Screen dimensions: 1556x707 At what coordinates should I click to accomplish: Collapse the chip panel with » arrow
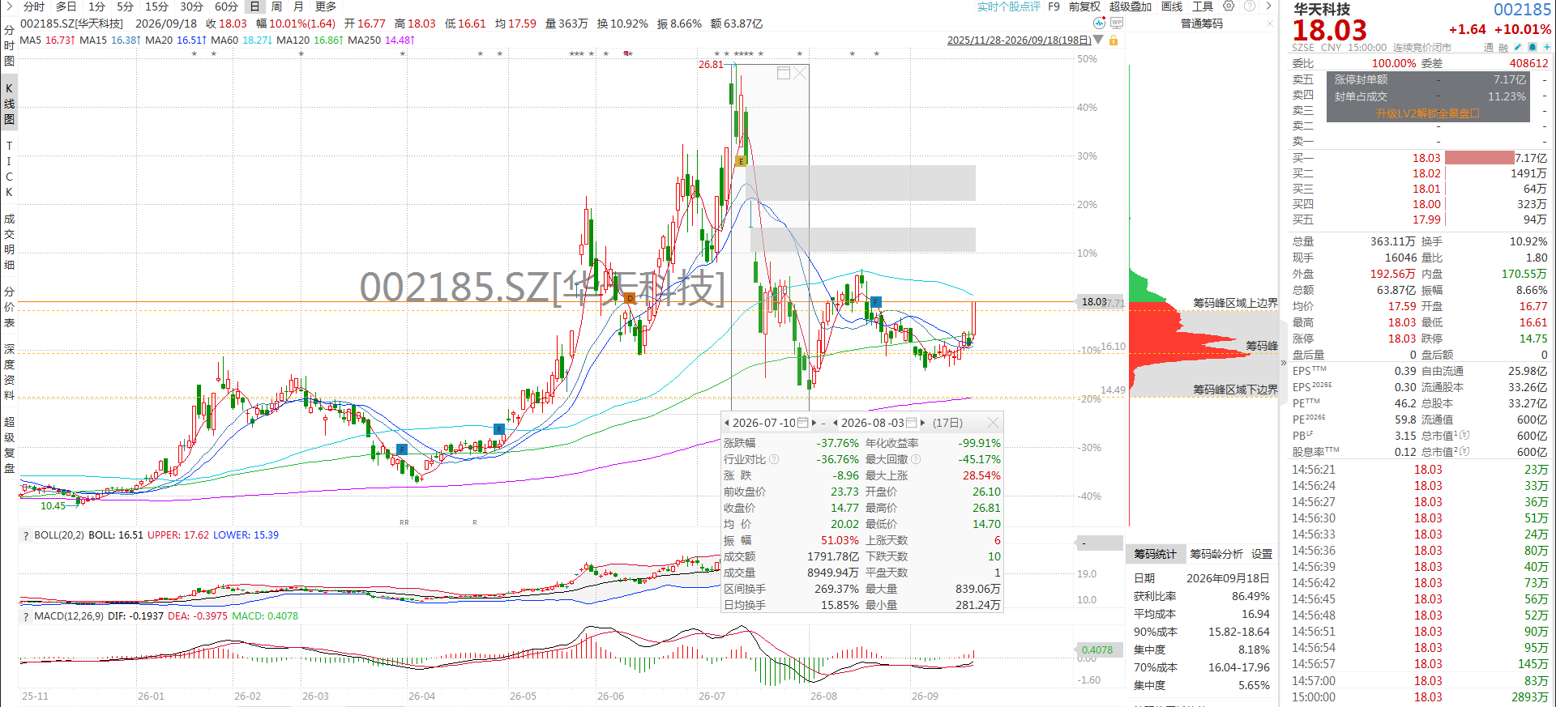pos(1283,363)
